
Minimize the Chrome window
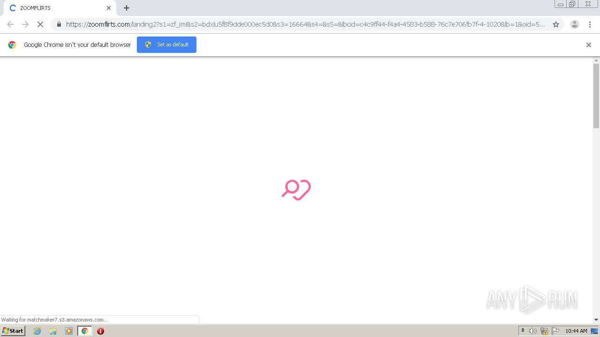[x=561, y=4]
